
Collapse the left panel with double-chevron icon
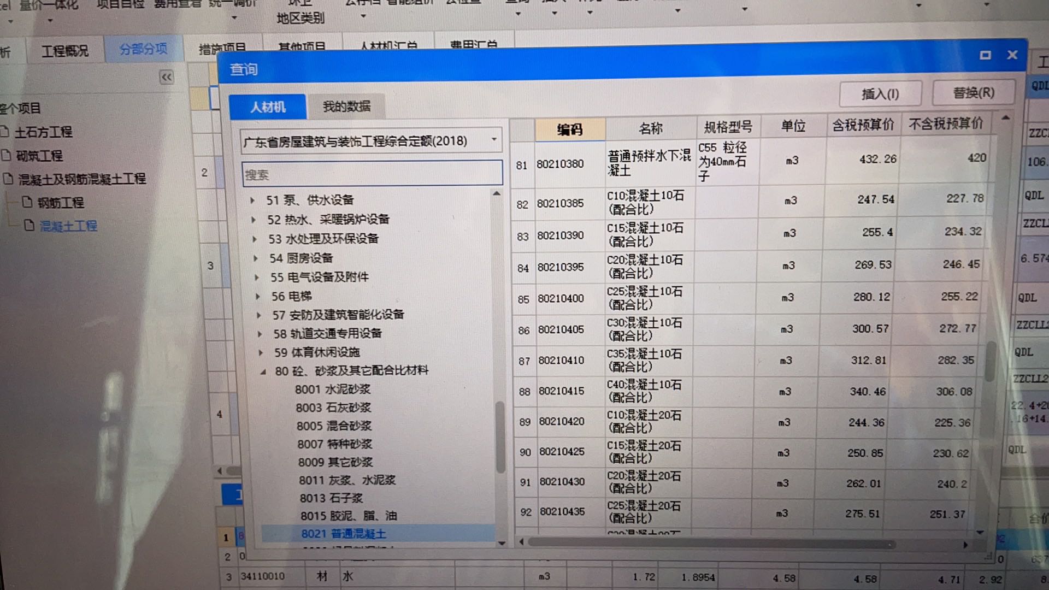click(x=167, y=77)
